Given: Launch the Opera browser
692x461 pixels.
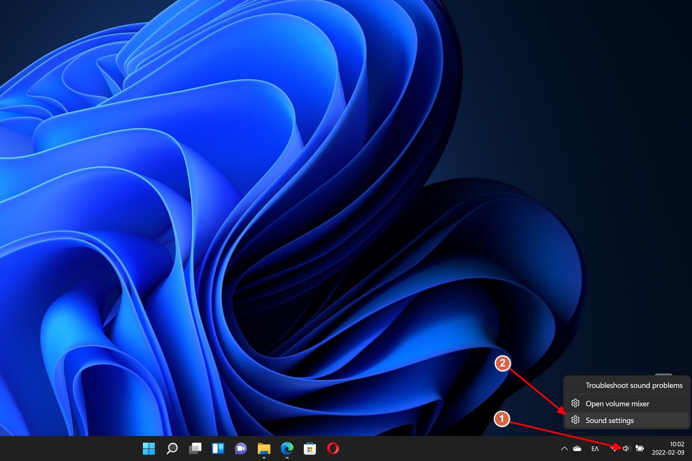Looking at the screenshot, I should point(333,448).
